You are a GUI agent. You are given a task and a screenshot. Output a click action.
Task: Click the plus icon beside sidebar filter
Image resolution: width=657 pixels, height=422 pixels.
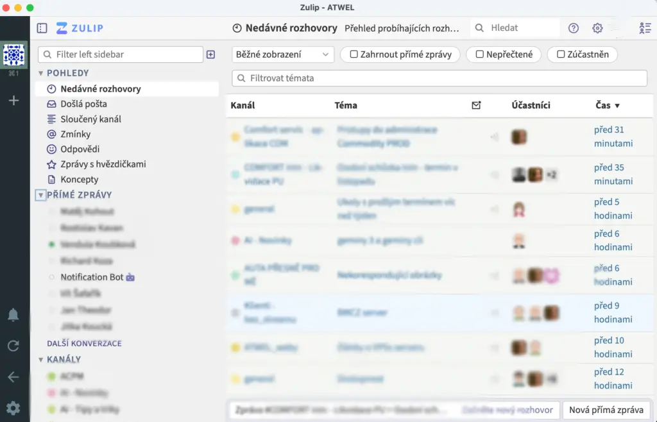click(x=210, y=55)
